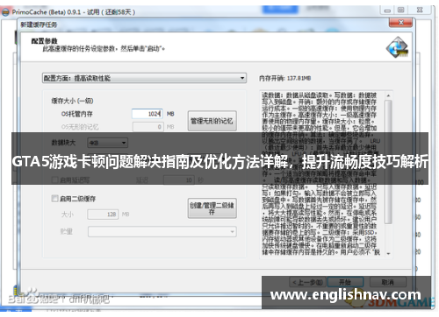Click the OS无形的记忆 disabled input field
The height and width of the screenshot is (317, 439).
tap(148, 127)
